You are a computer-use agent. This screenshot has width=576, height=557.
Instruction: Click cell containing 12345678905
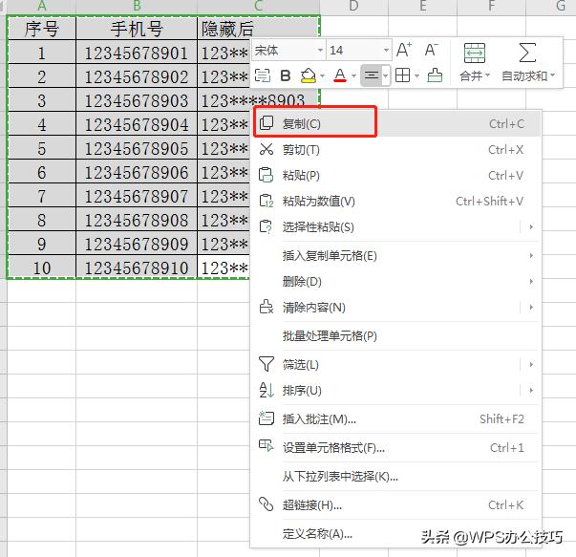[137, 148]
